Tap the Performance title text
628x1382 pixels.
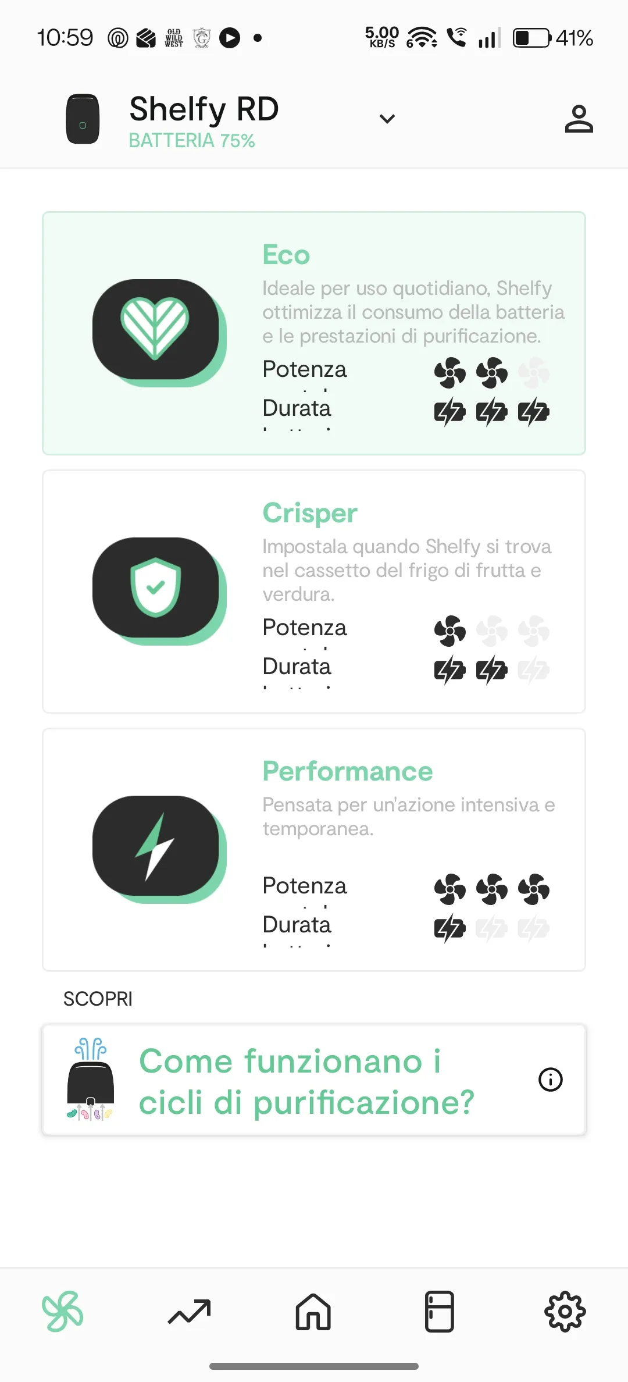click(x=348, y=771)
